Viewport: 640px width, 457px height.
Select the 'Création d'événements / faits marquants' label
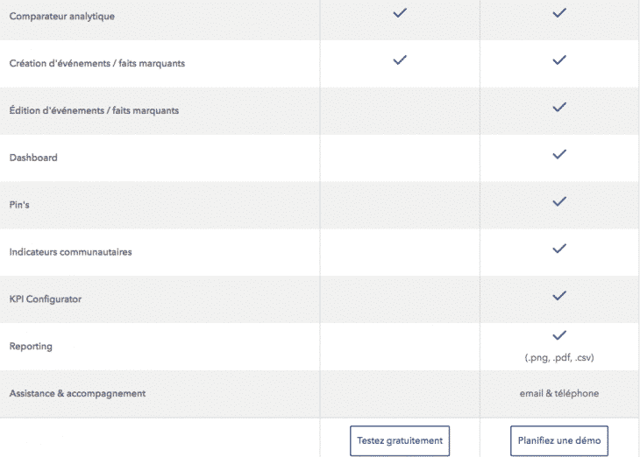(x=96, y=63)
